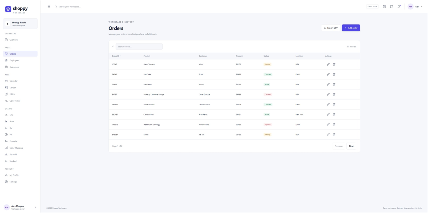Open the Pyramid chart page
The height and width of the screenshot is (213, 428).
(20, 154)
